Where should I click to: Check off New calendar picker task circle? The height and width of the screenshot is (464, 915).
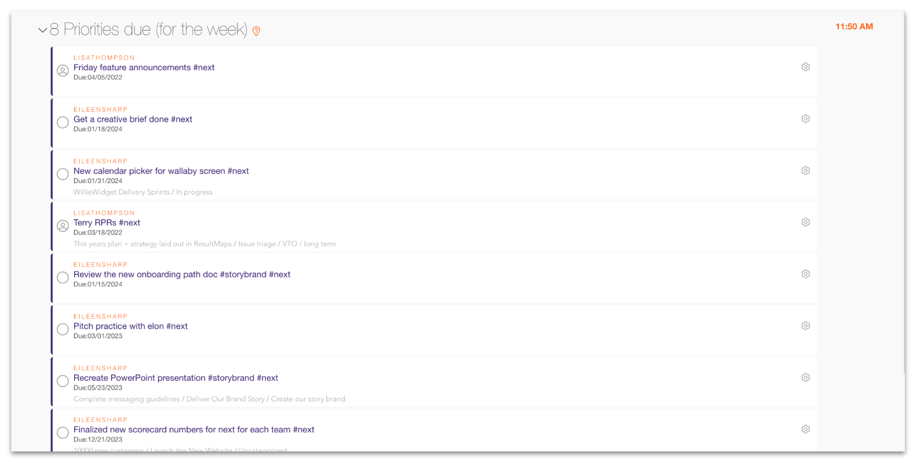point(63,174)
